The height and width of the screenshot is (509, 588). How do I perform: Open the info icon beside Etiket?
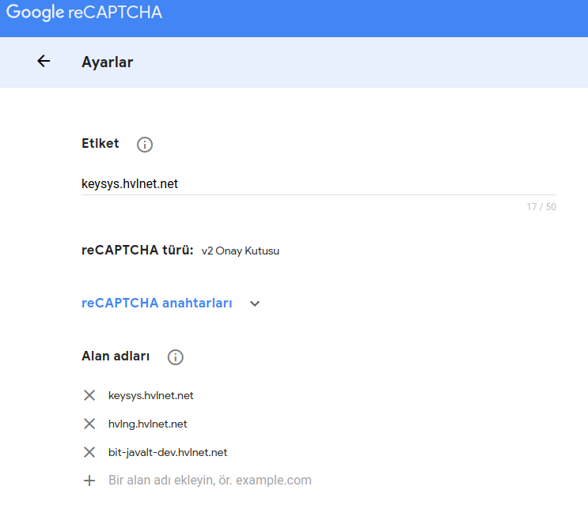point(145,144)
